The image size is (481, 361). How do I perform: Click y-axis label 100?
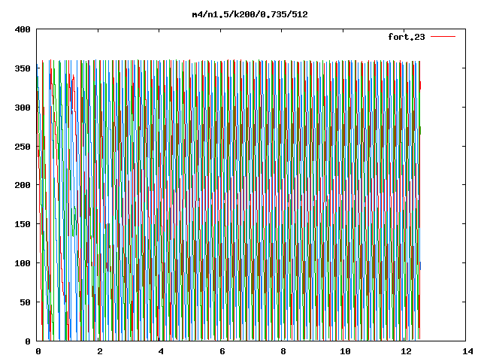pyautogui.click(x=23, y=263)
